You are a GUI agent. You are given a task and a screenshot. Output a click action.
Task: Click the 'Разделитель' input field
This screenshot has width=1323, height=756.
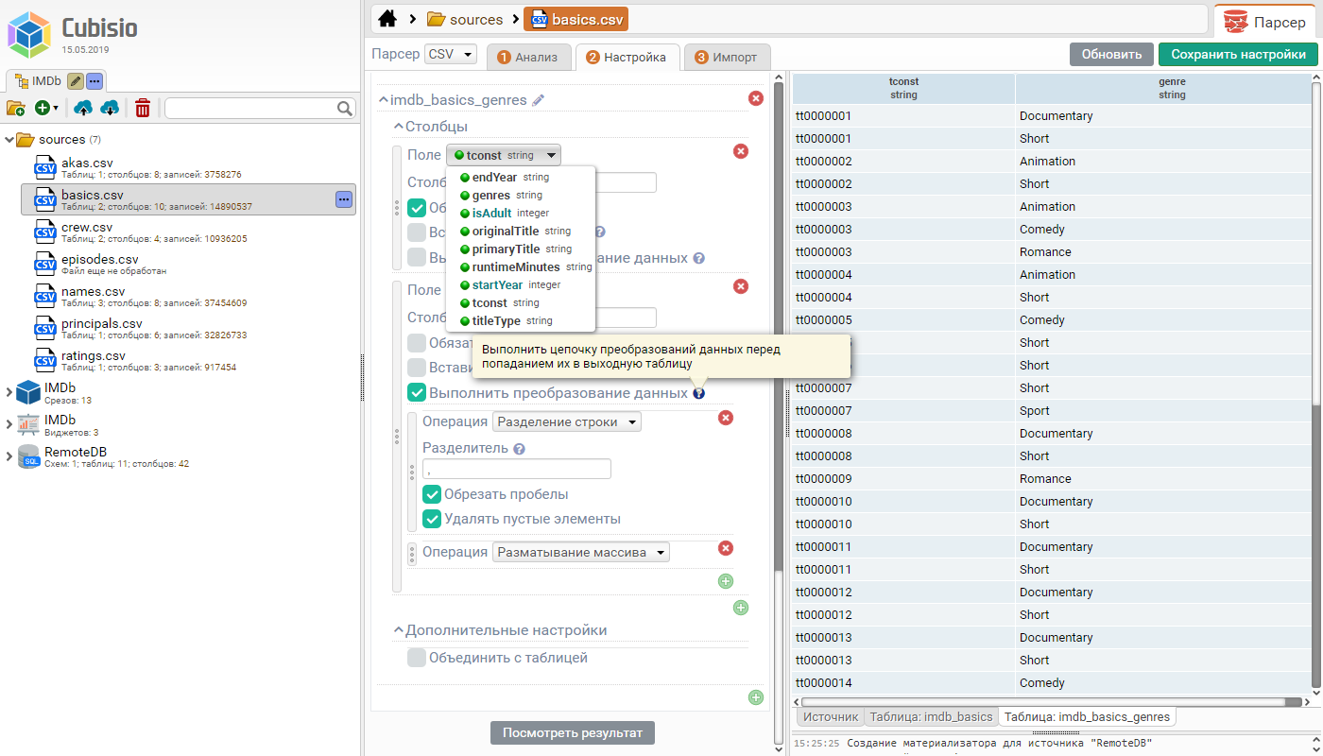pos(517,469)
